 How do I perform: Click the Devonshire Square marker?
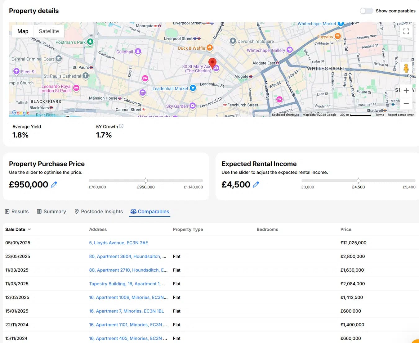pyautogui.click(x=233, y=41)
